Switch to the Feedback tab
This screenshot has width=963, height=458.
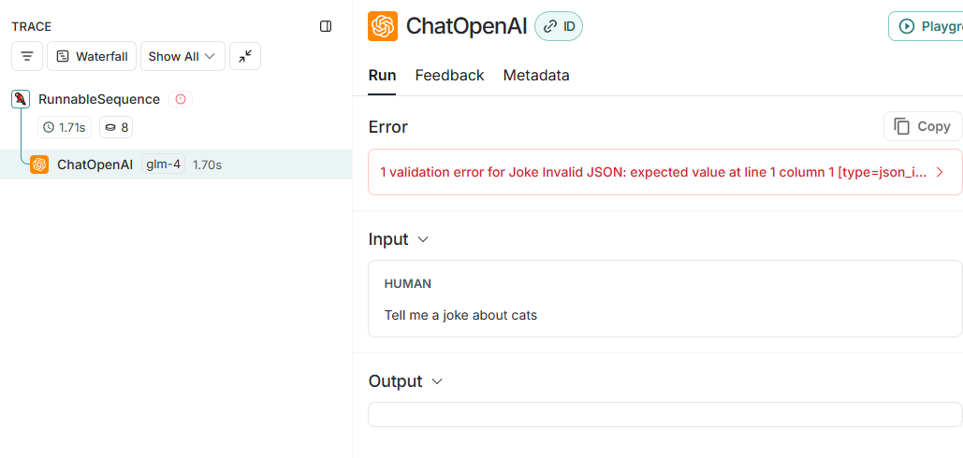[x=449, y=76]
